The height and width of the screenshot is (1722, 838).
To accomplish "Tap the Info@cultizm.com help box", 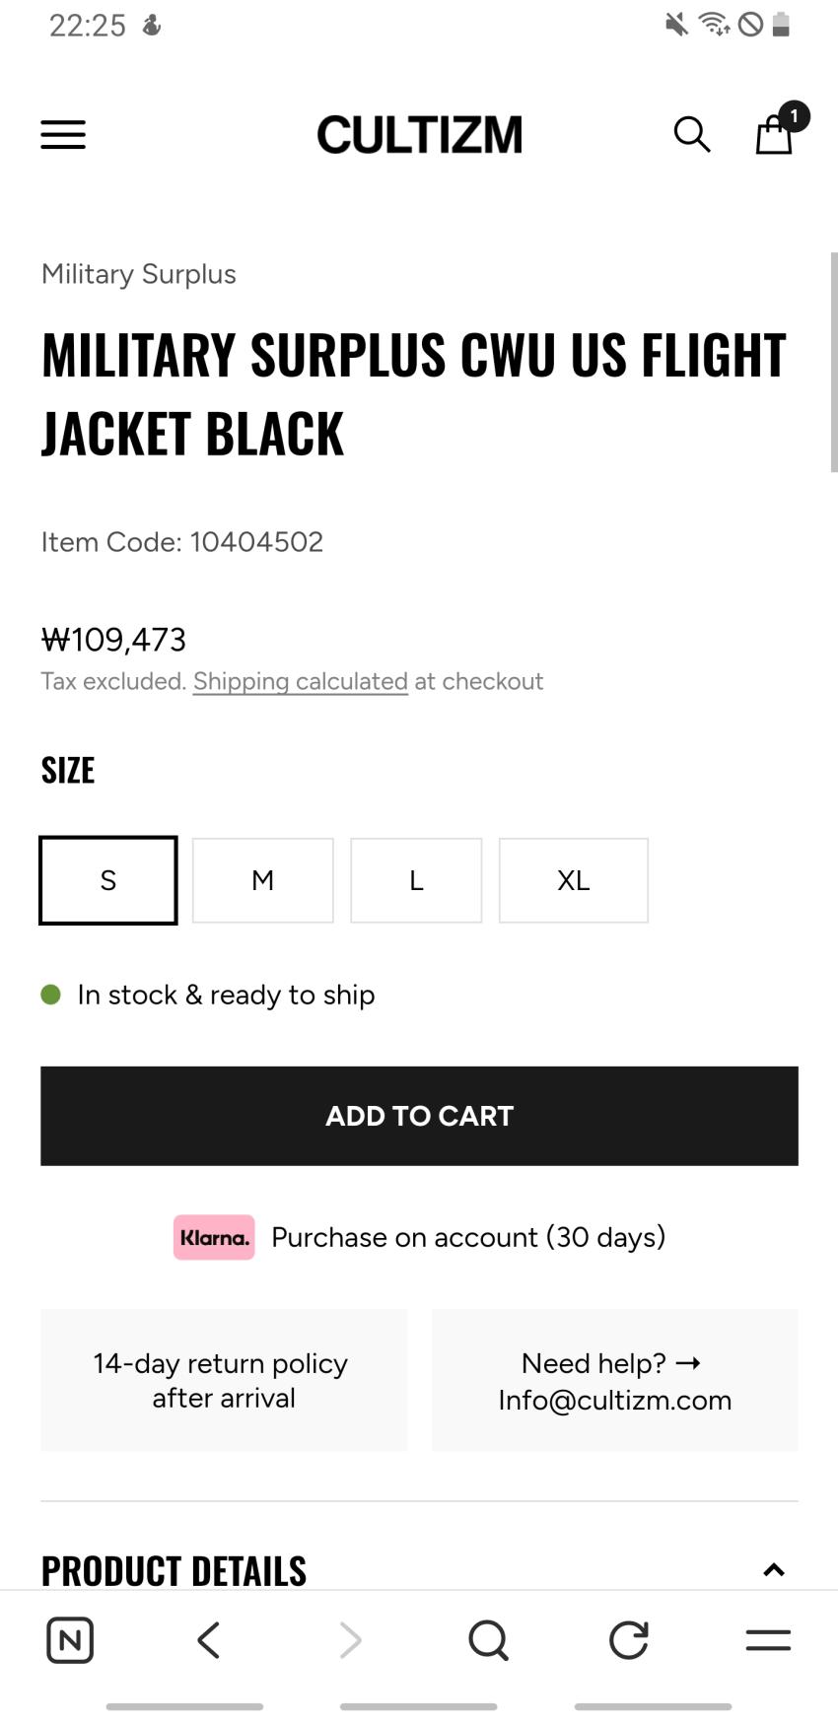I will [x=614, y=1380].
